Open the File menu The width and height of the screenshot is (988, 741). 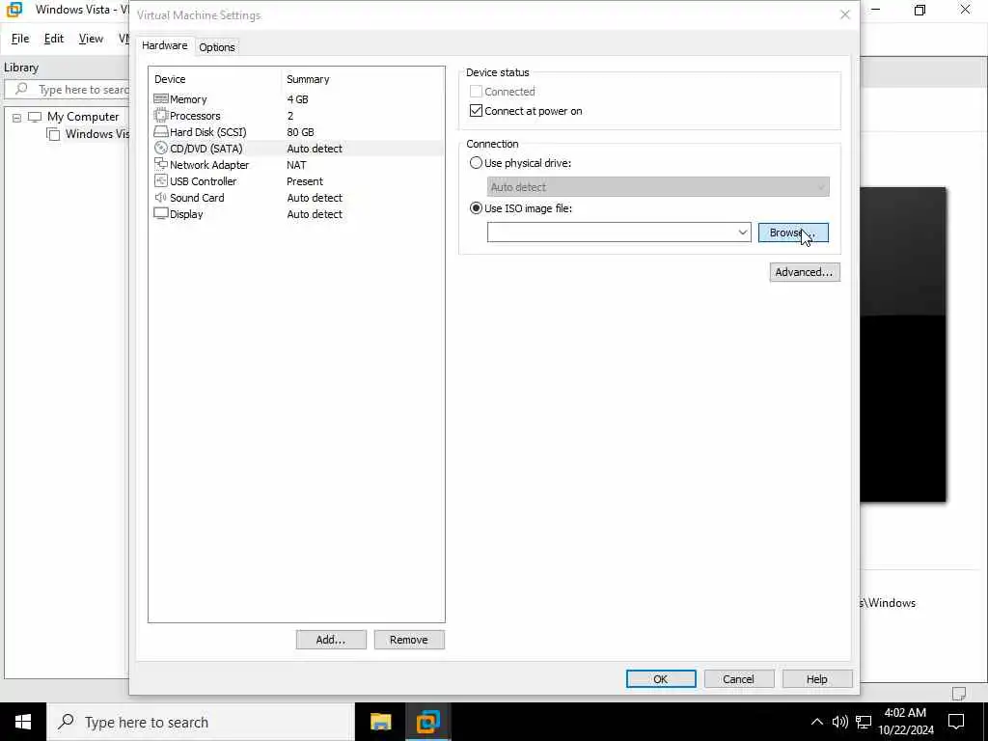coord(20,39)
